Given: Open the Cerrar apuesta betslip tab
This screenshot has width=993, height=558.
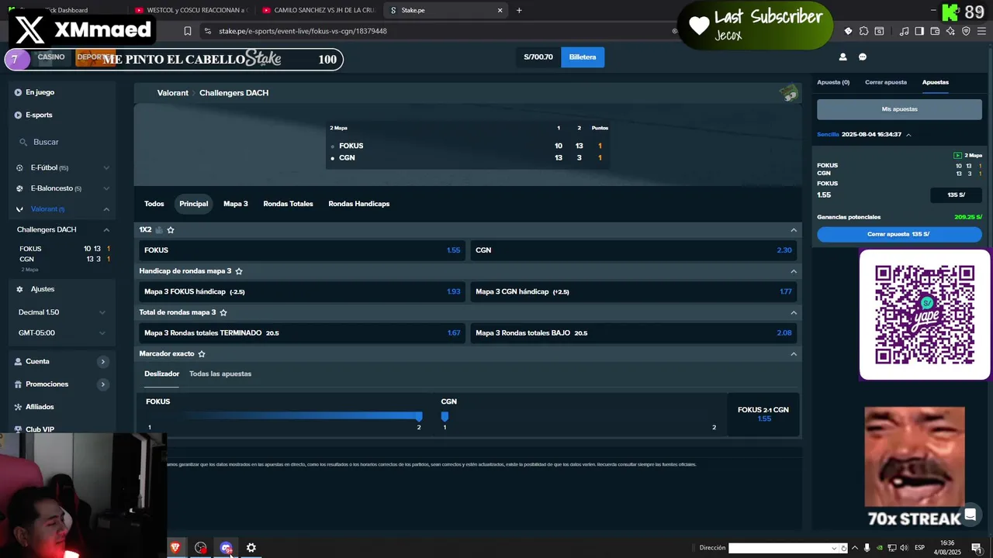Looking at the screenshot, I should (x=886, y=82).
